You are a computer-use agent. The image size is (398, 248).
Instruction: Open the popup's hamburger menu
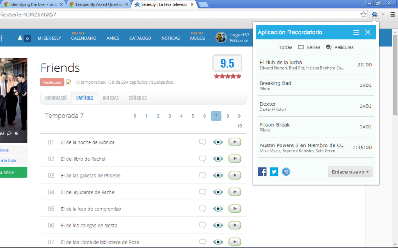click(x=356, y=32)
